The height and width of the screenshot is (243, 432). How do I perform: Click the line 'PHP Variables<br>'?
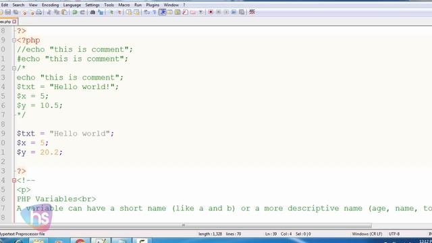(57, 199)
